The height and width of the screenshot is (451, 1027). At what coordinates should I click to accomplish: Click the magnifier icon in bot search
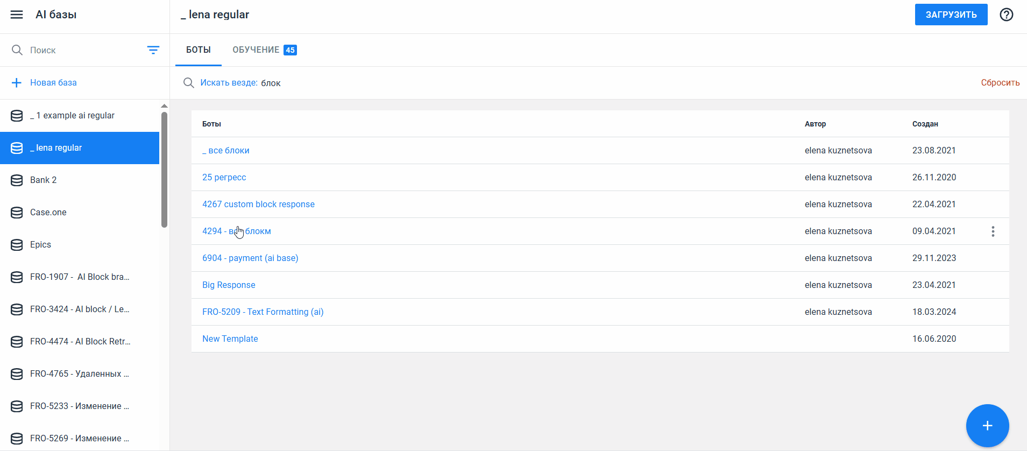[x=188, y=83]
